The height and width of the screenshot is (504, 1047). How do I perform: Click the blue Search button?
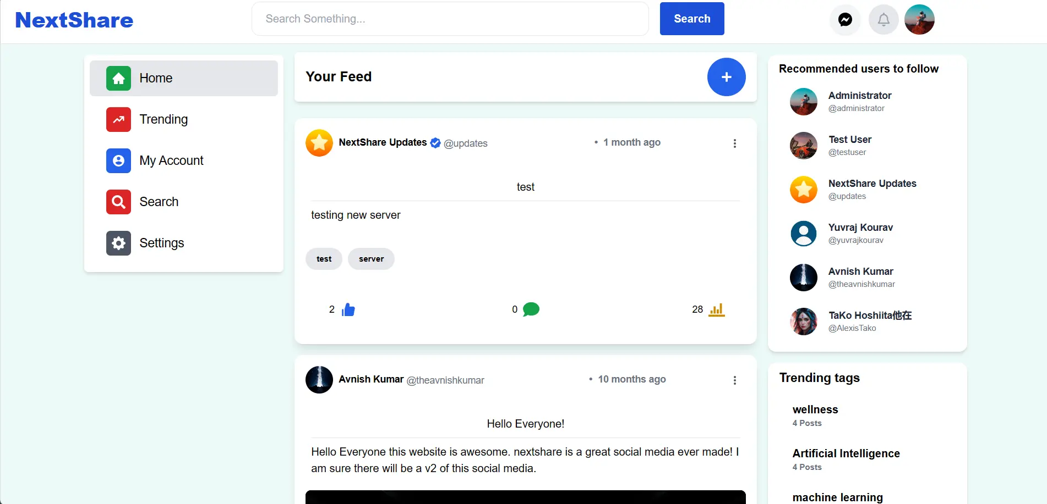691,18
